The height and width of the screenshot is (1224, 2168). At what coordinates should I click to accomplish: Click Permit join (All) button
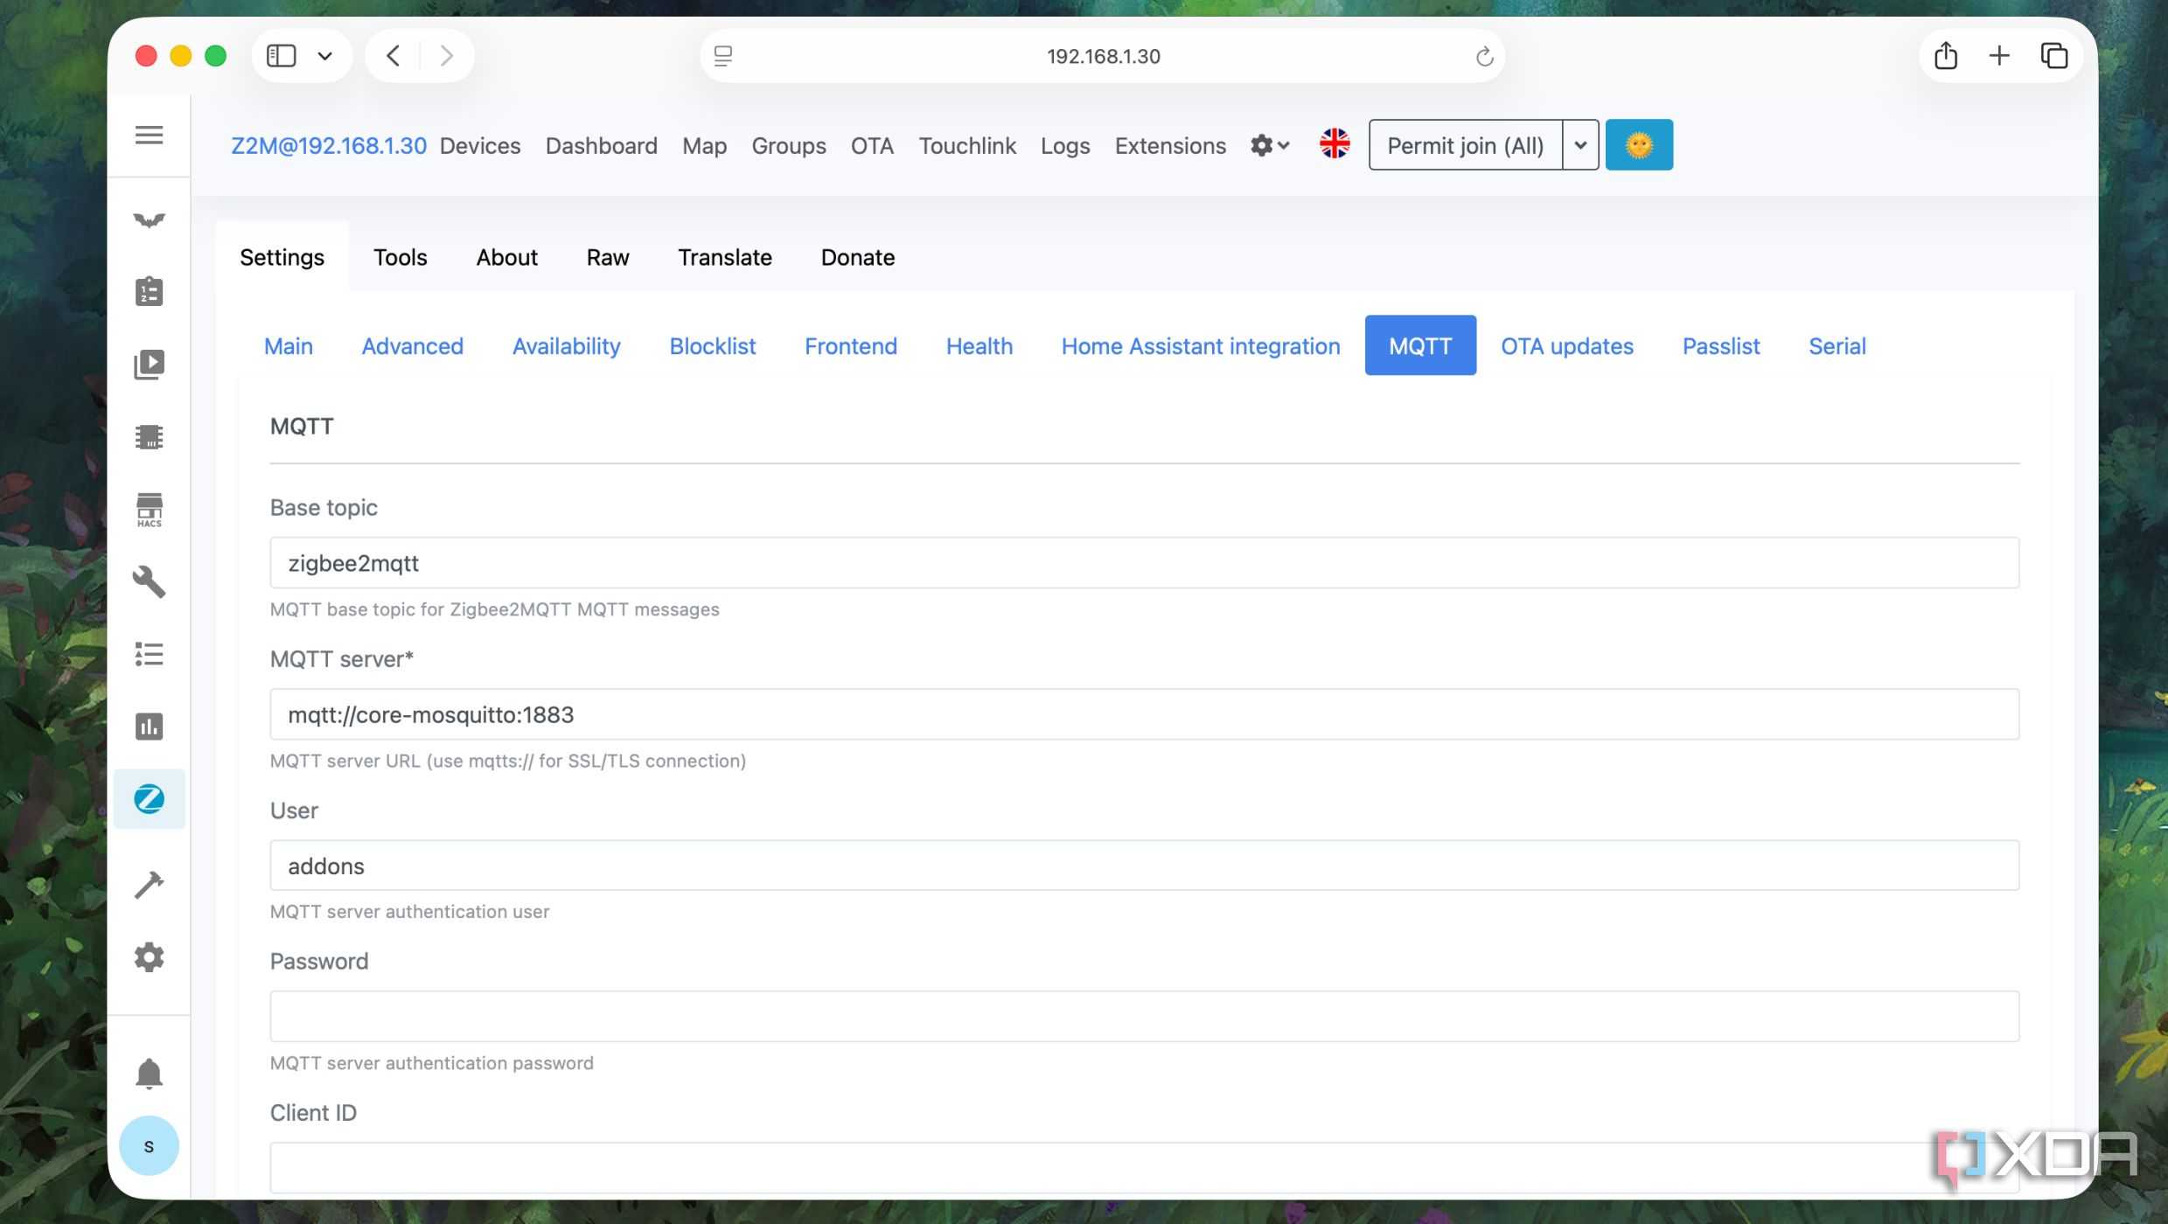1465,145
